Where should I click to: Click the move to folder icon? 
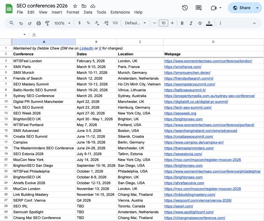point(84,6)
